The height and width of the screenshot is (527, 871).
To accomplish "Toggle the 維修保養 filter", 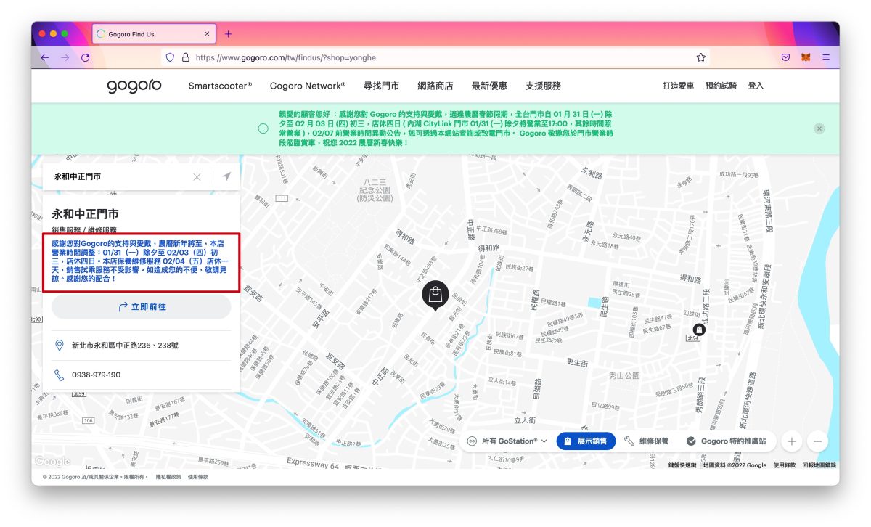I will [646, 441].
